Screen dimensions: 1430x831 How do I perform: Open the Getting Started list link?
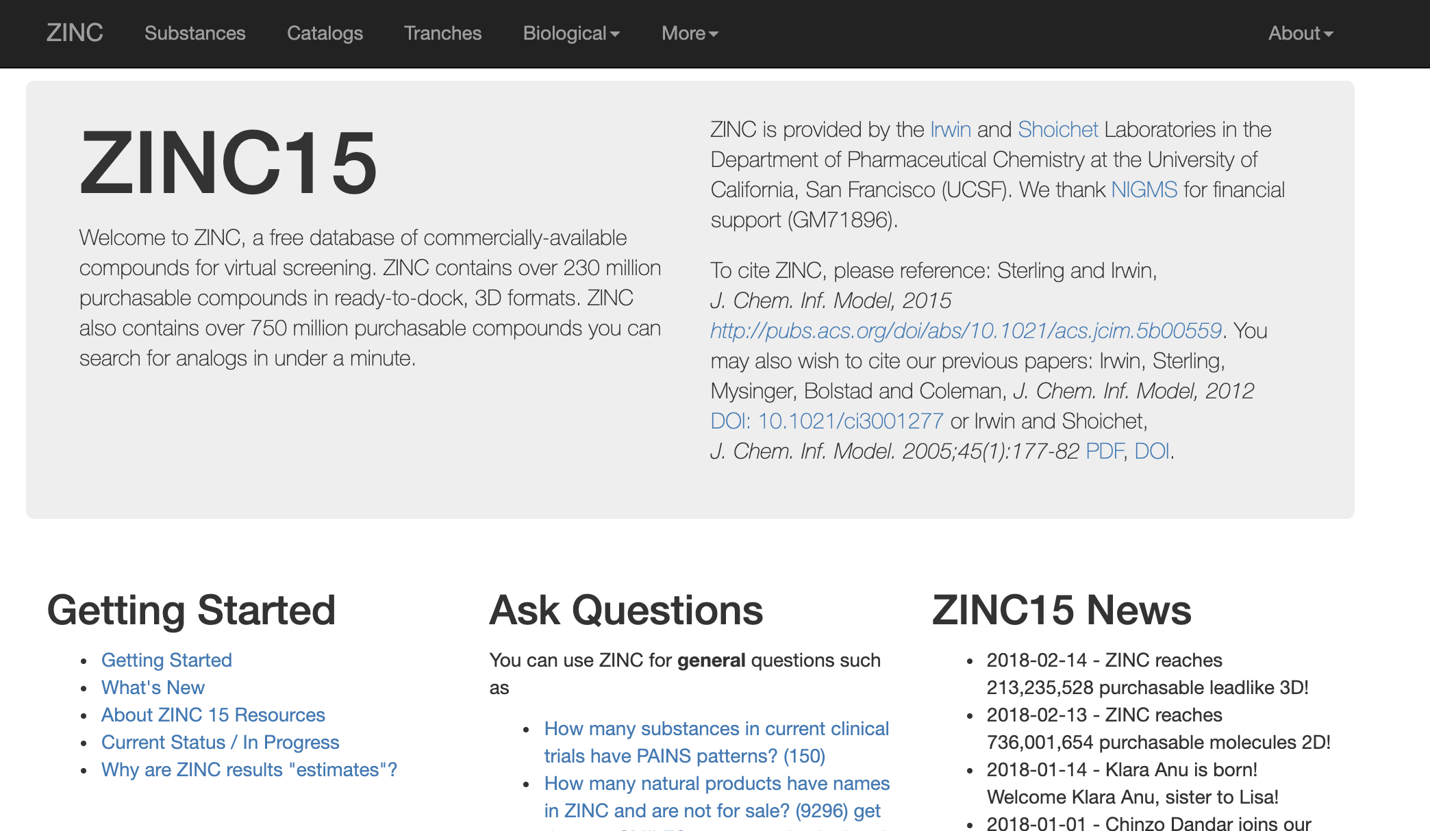(166, 660)
